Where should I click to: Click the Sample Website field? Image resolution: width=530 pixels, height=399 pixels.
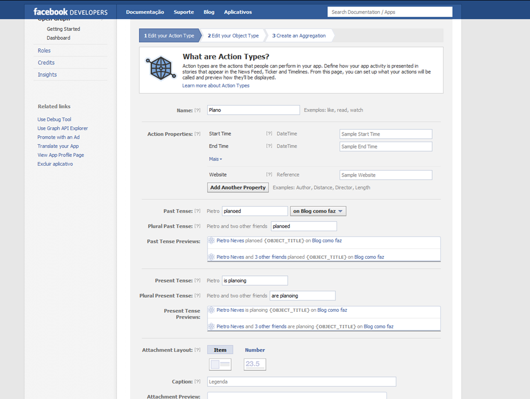point(386,175)
